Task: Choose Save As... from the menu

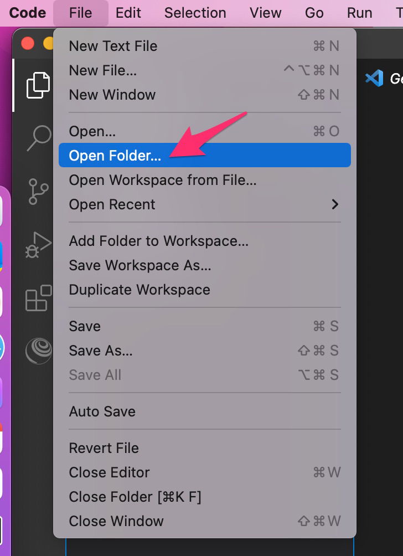Action: (x=204, y=351)
